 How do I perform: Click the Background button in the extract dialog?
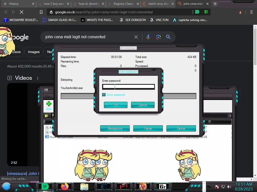[115, 128]
